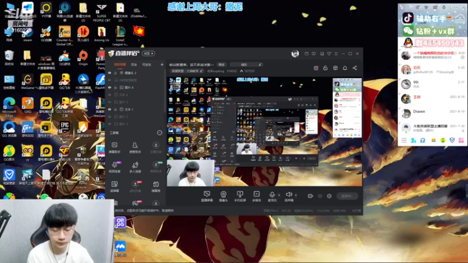Add 摄像头 camera source in bottom bar
Screen dimensions: 468x263
(223, 196)
